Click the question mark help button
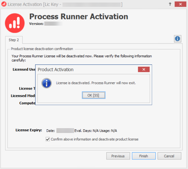 point(170,4)
